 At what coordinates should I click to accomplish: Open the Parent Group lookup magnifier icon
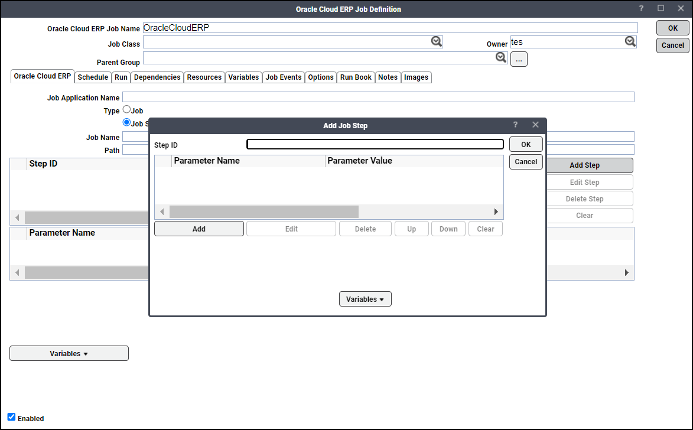tap(500, 57)
